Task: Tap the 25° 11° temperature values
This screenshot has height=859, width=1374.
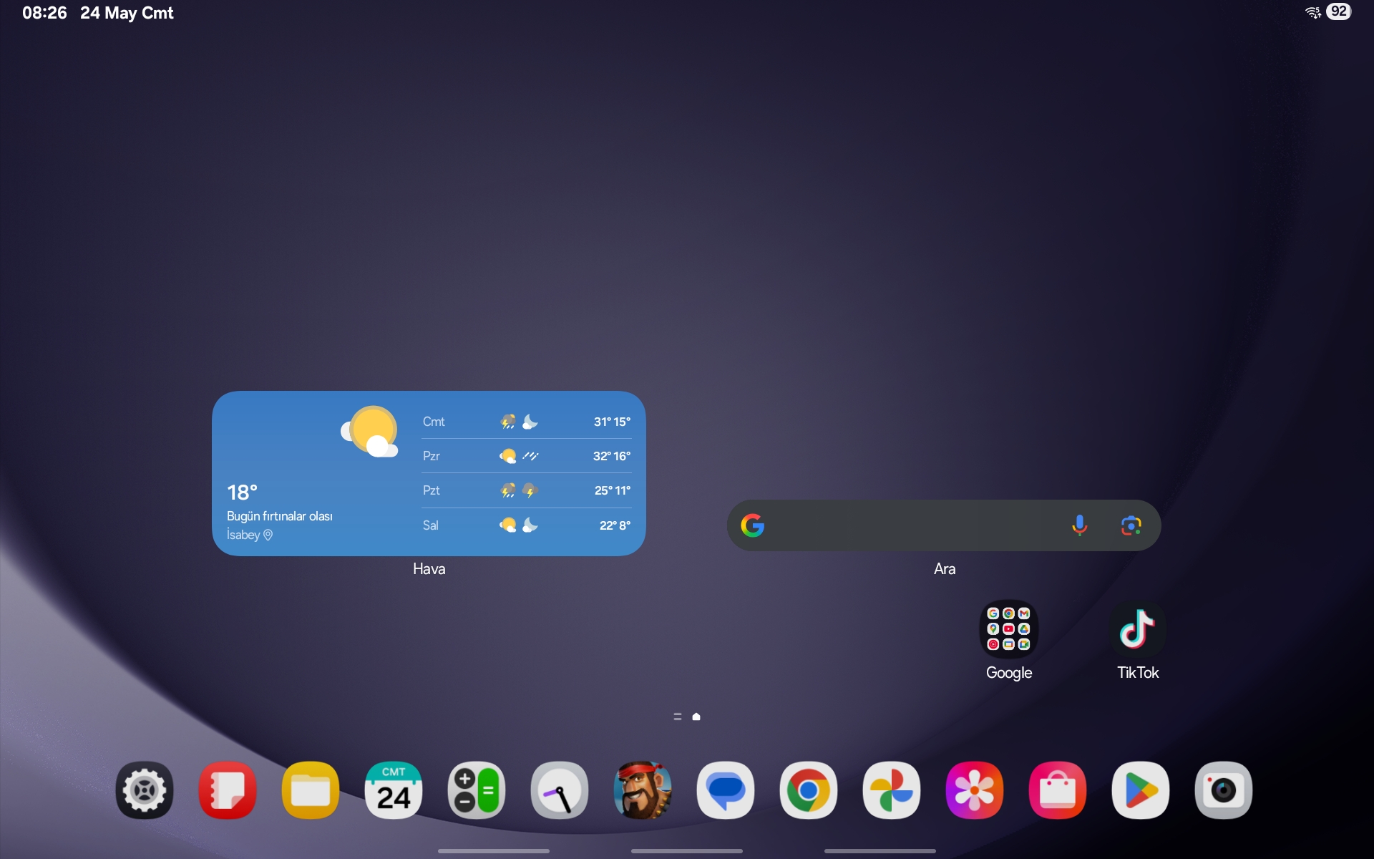Action: (x=613, y=490)
